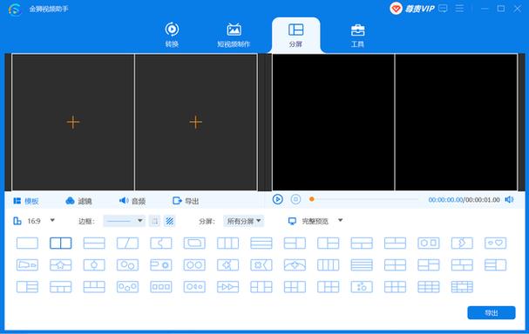The width and height of the screenshot is (529, 334).
Task: Click the 尊贵VIP badge icon
Action: tap(396, 9)
